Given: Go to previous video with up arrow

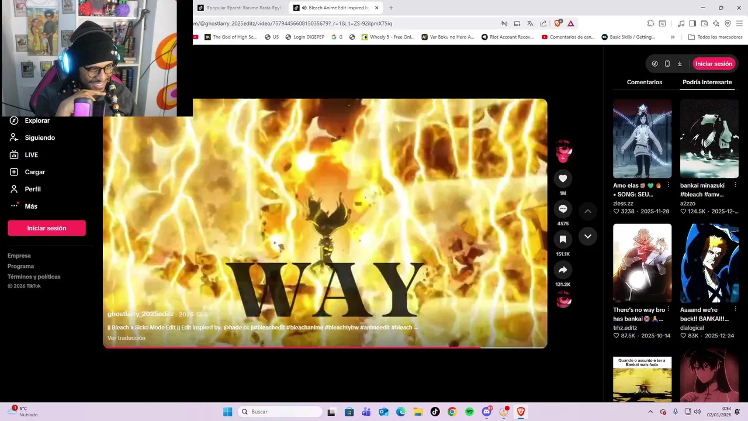Looking at the screenshot, I should point(588,211).
